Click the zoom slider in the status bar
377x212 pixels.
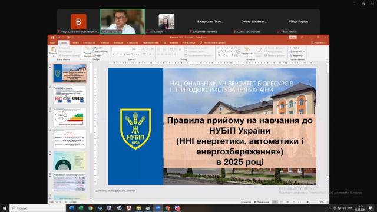307,202
